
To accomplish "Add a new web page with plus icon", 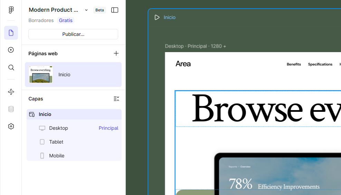I will [x=116, y=53].
